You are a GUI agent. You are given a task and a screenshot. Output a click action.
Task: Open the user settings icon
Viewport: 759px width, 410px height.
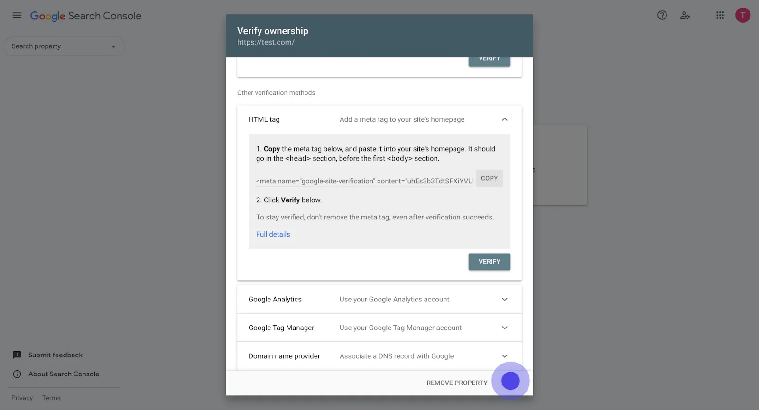685,15
